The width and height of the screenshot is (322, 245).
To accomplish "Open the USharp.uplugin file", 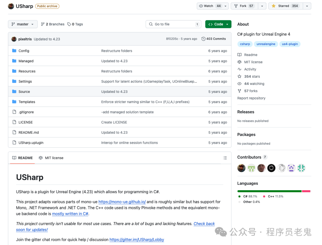I will [x=31, y=143].
